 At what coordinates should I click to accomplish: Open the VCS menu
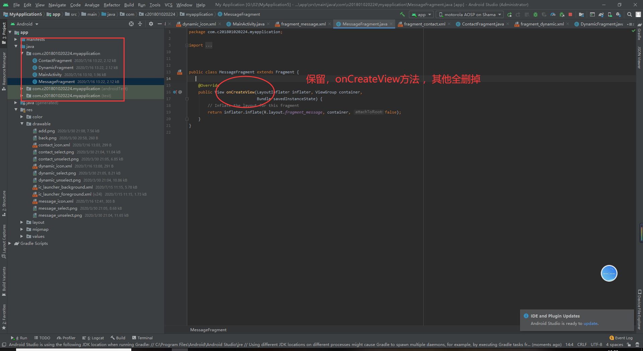[168, 5]
